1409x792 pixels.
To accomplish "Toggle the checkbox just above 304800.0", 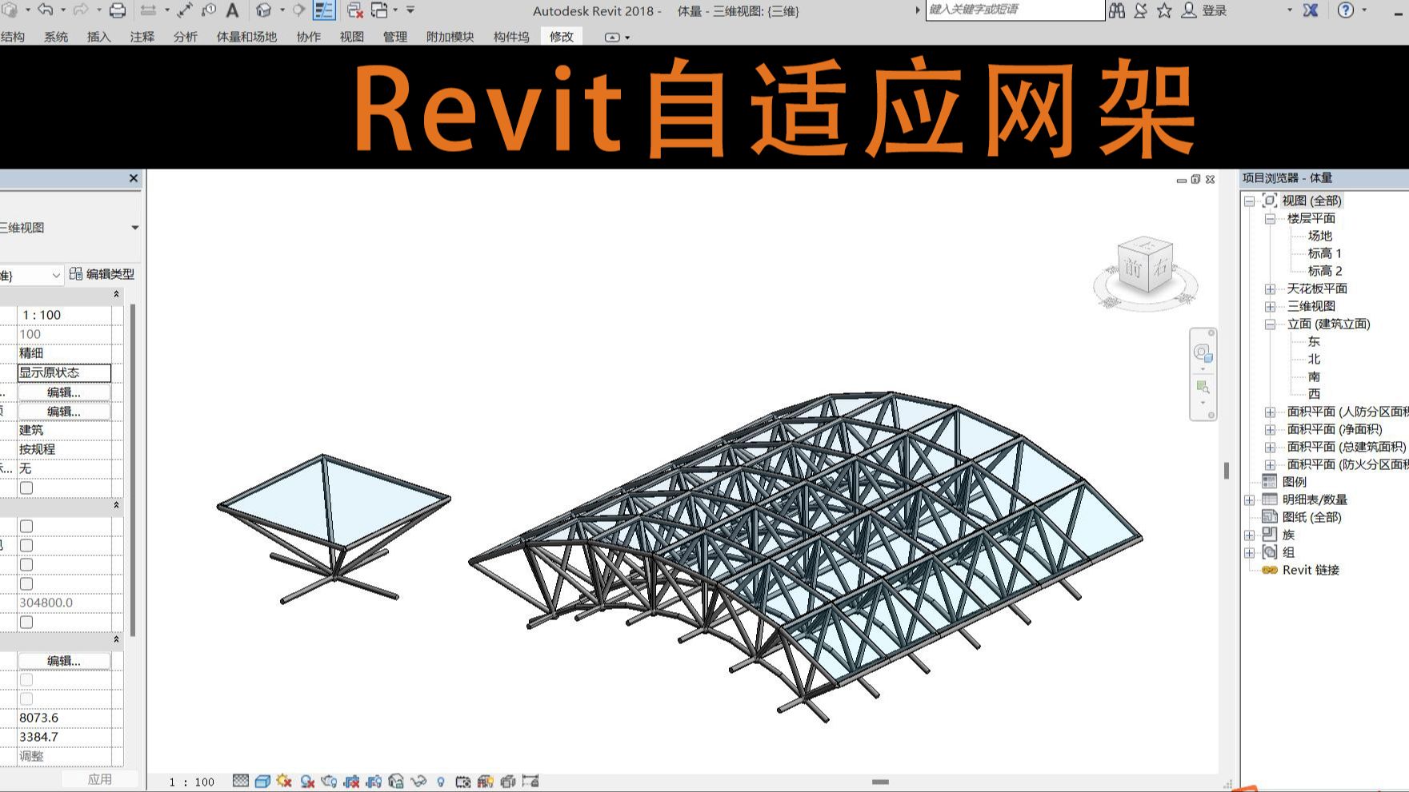I will (26, 583).
